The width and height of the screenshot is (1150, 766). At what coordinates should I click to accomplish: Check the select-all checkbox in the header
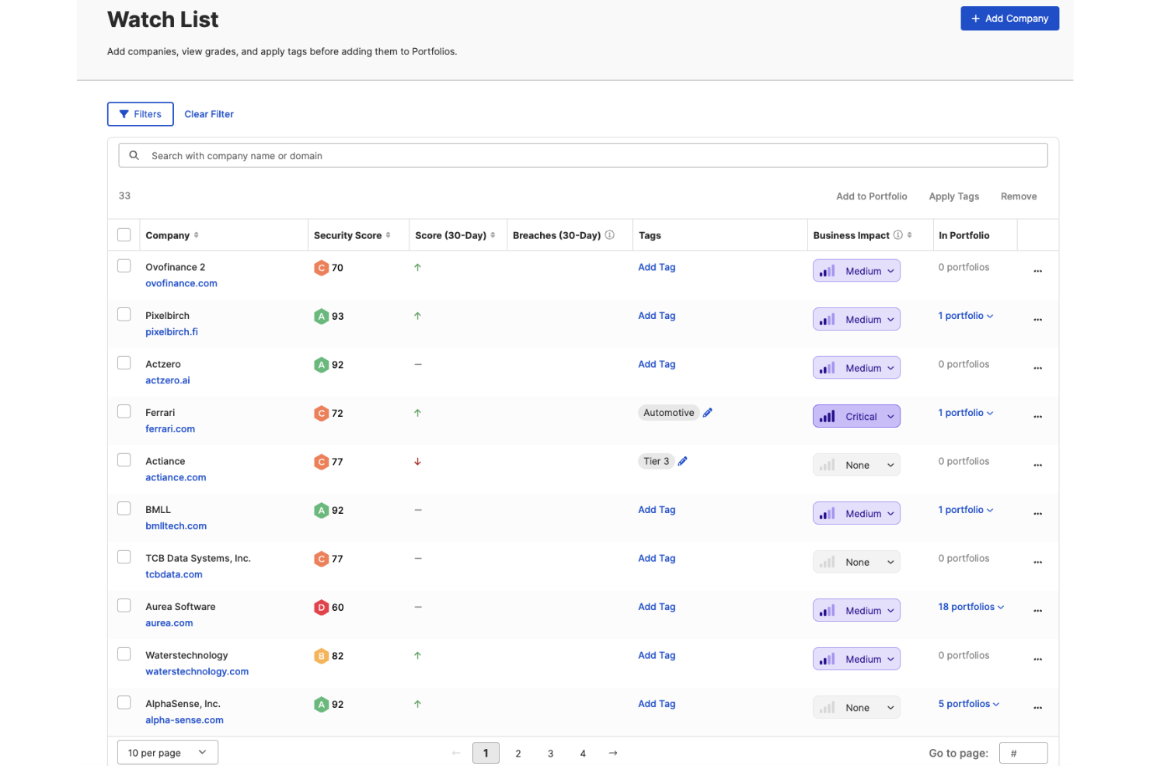[124, 234]
